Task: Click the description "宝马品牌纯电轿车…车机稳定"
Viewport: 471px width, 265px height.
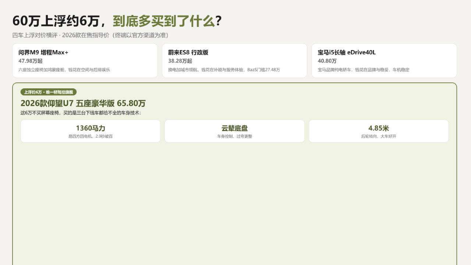Action: click(x=364, y=70)
